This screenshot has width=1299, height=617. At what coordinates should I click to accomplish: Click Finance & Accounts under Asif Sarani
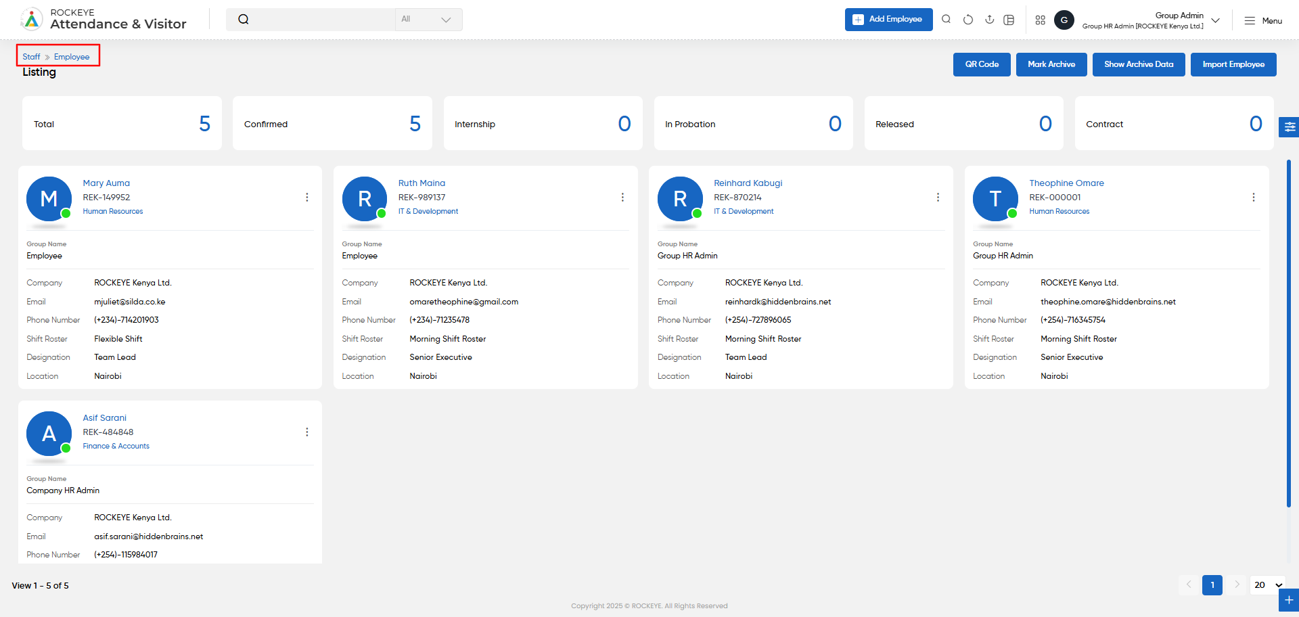pos(116,447)
